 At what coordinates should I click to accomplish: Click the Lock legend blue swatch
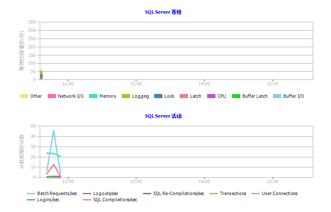tap(158, 96)
